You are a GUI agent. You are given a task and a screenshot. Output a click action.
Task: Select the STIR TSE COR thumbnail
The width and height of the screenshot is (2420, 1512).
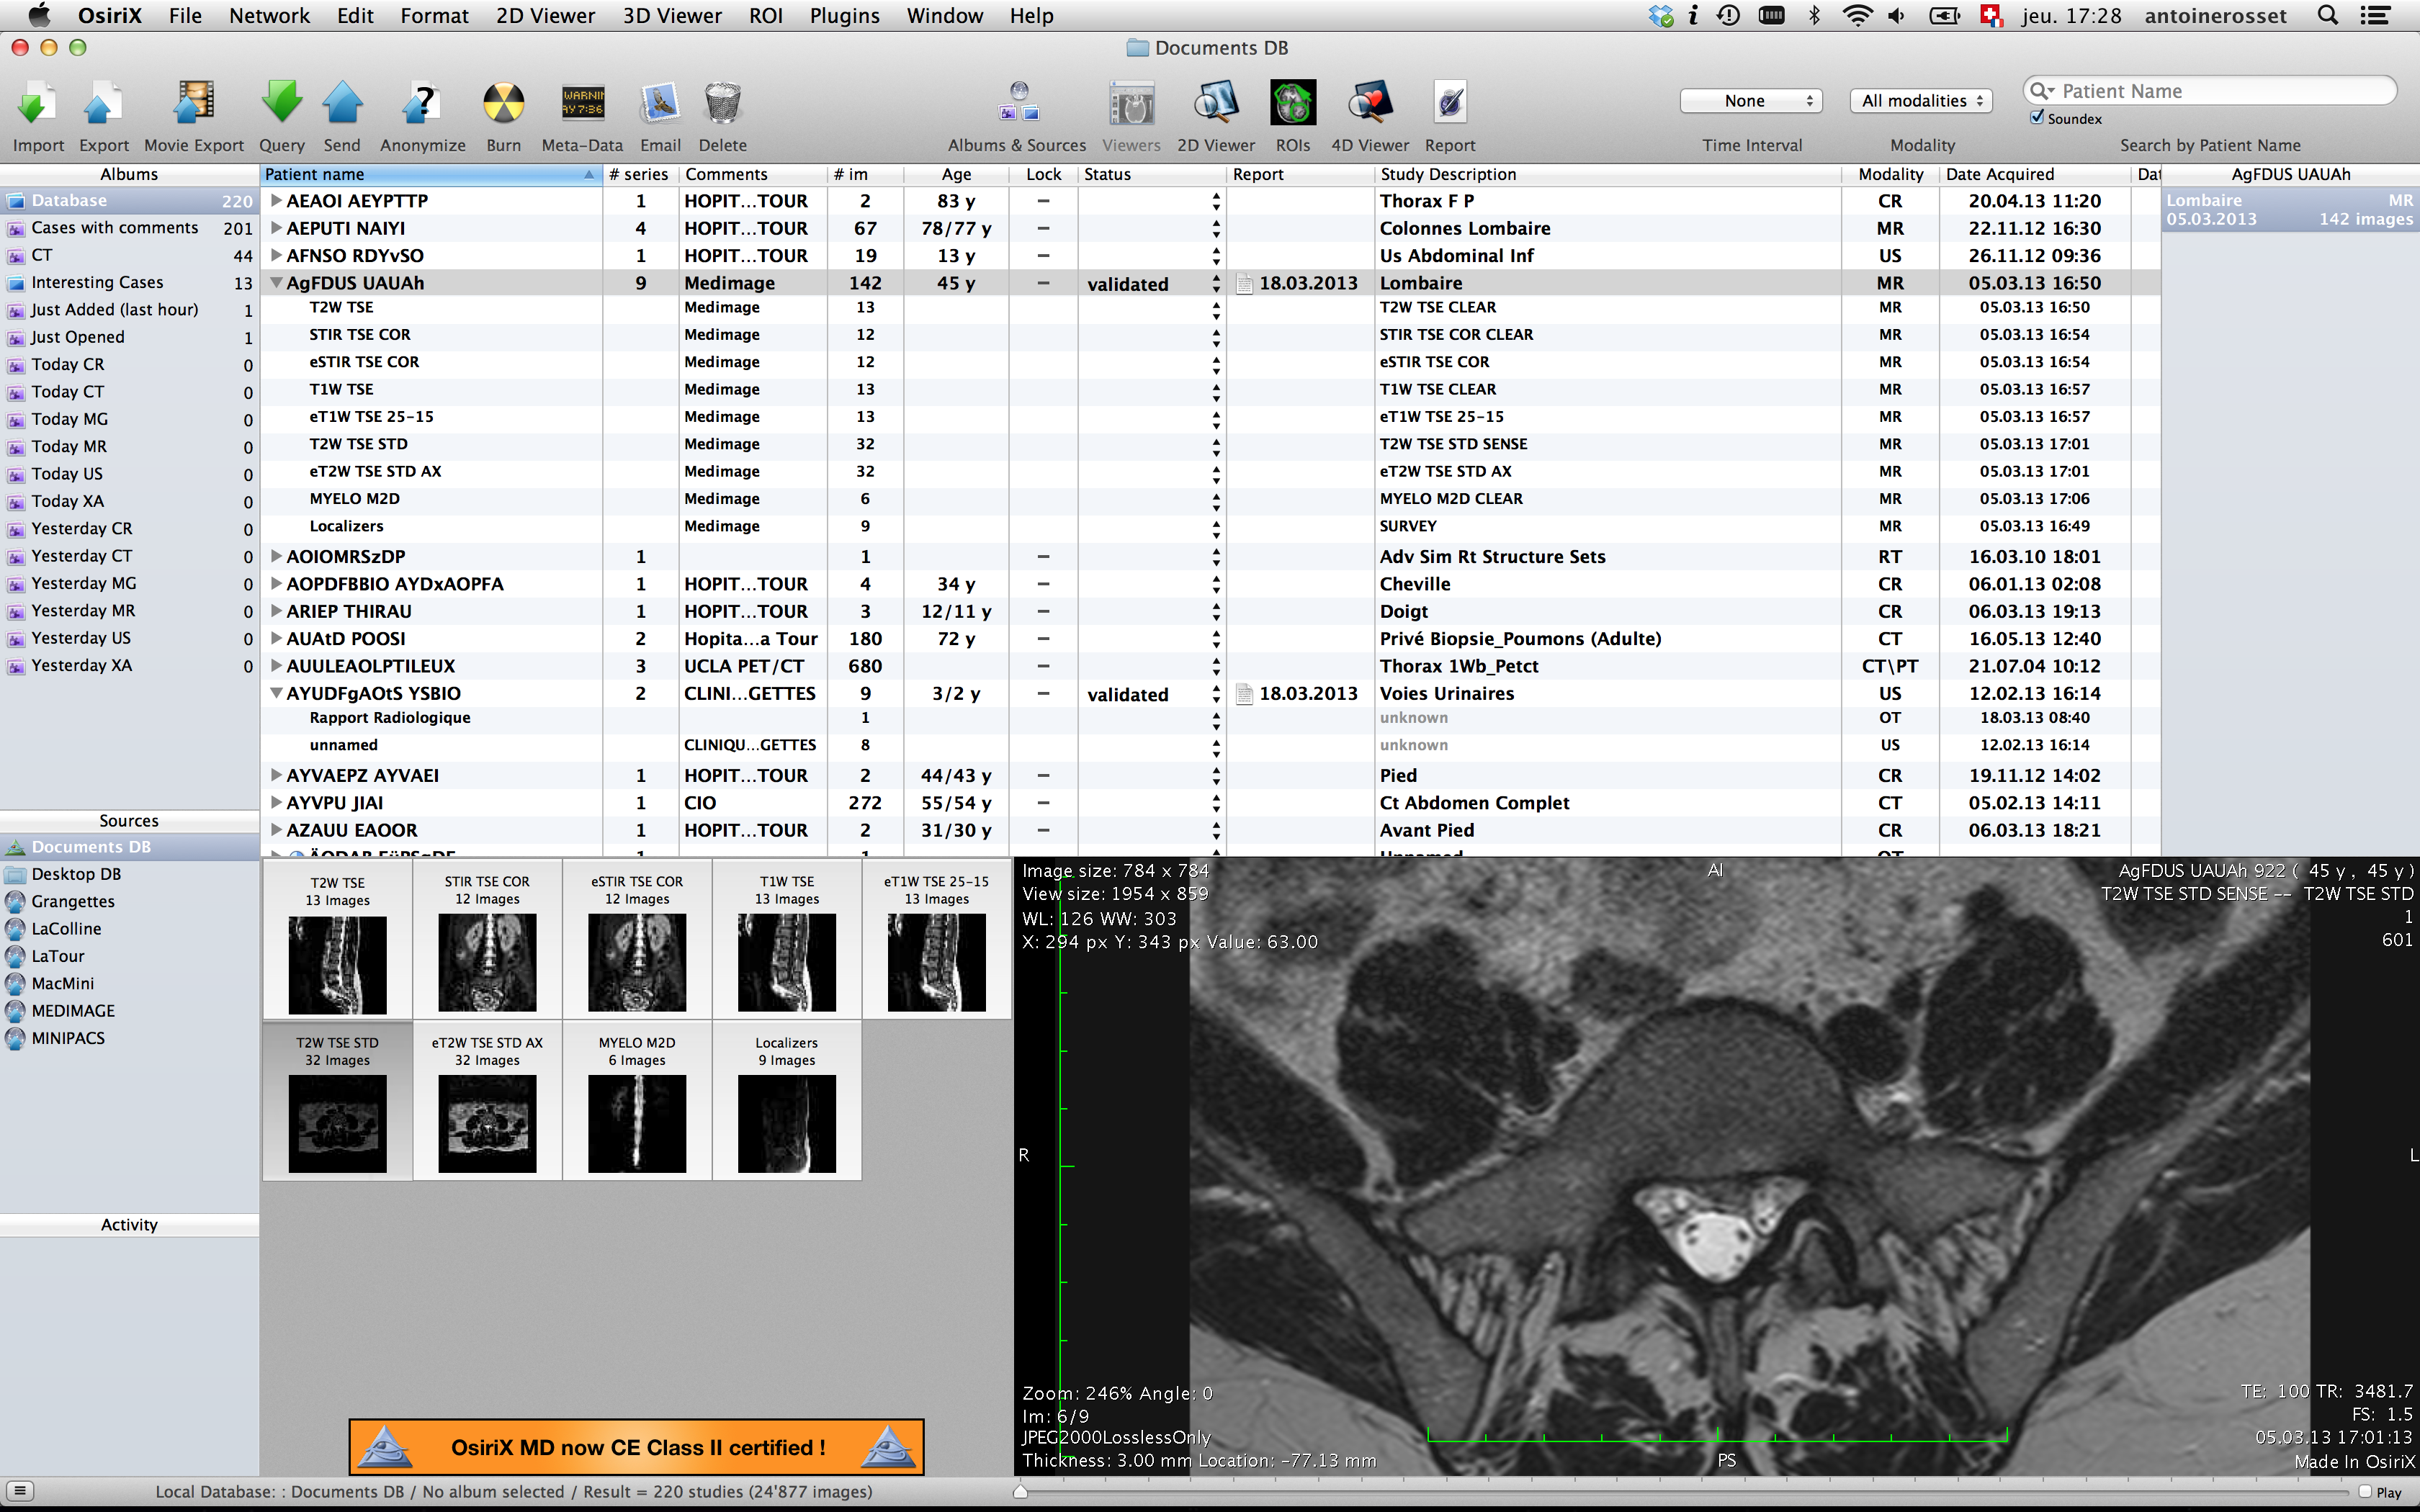(487, 940)
